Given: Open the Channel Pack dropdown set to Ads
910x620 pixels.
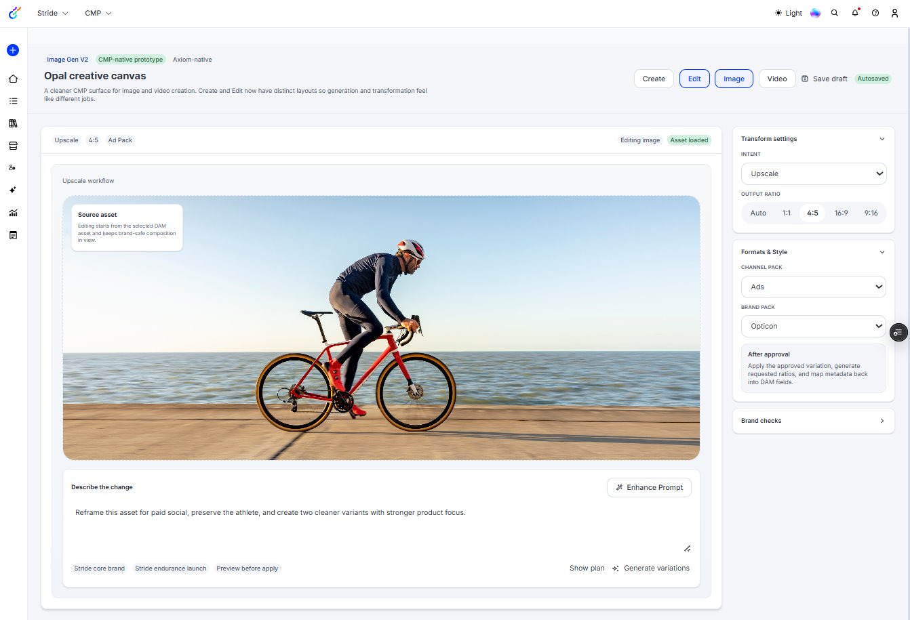Looking at the screenshot, I should point(813,287).
